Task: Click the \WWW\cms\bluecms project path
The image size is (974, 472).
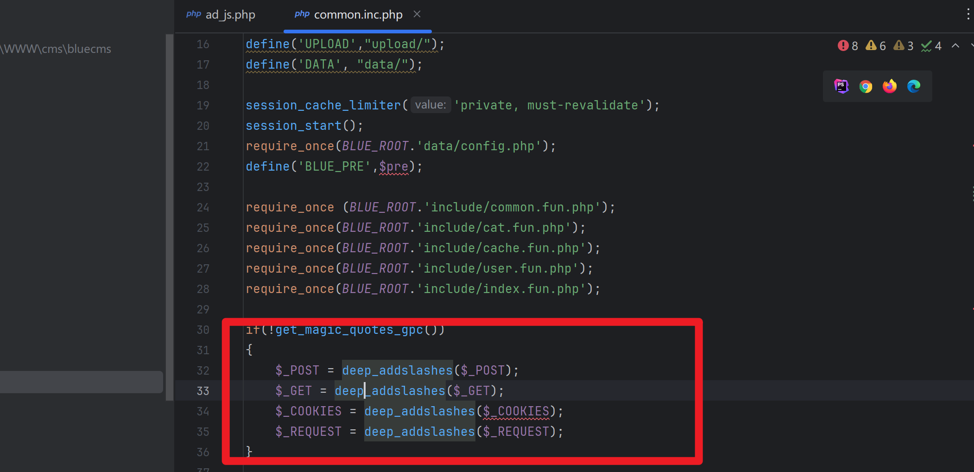Action: (x=56, y=49)
